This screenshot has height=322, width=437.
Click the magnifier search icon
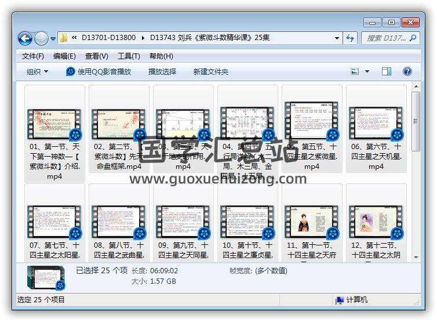(413, 38)
